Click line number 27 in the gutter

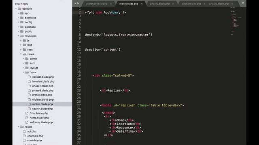[x=79, y=106]
